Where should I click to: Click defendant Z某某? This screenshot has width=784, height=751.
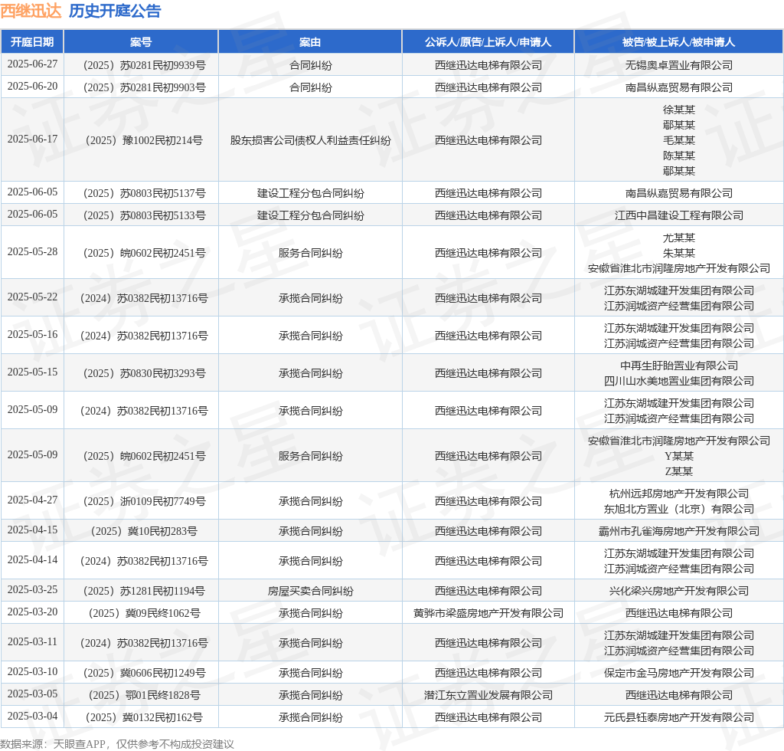click(678, 471)
